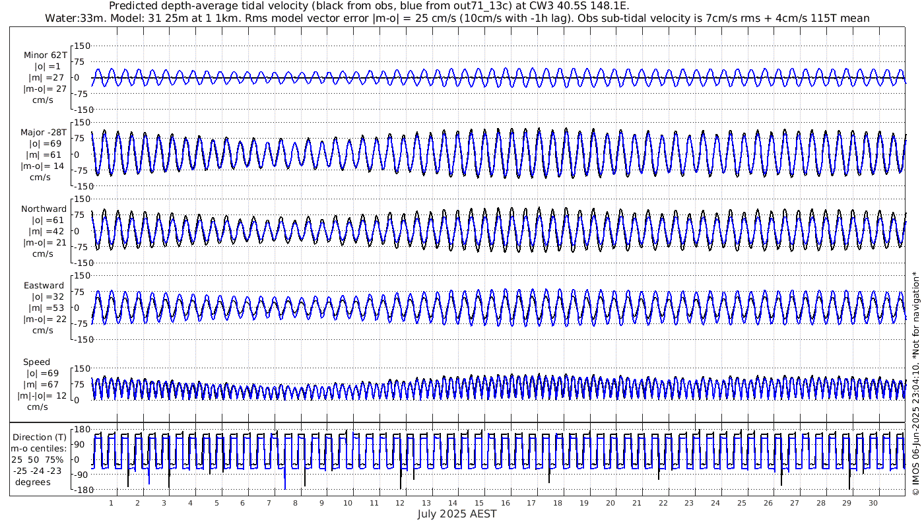Screen dimensions: 924x528
Task: Select the subtitle line starting "Water:33m. Model:"
Action: pyautogui.click(x=457, y=18)
